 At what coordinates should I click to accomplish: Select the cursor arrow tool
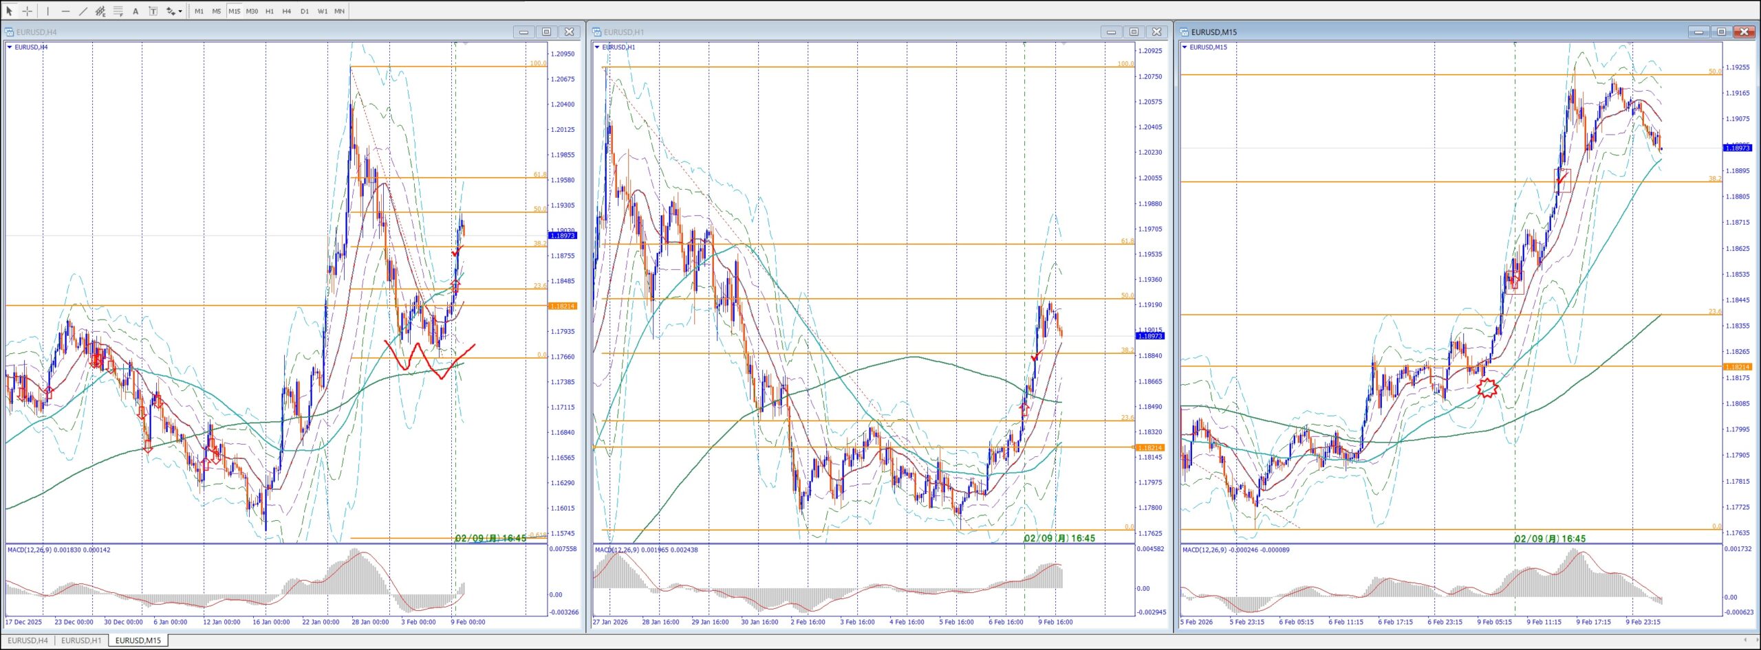click(x=10, y=11)
